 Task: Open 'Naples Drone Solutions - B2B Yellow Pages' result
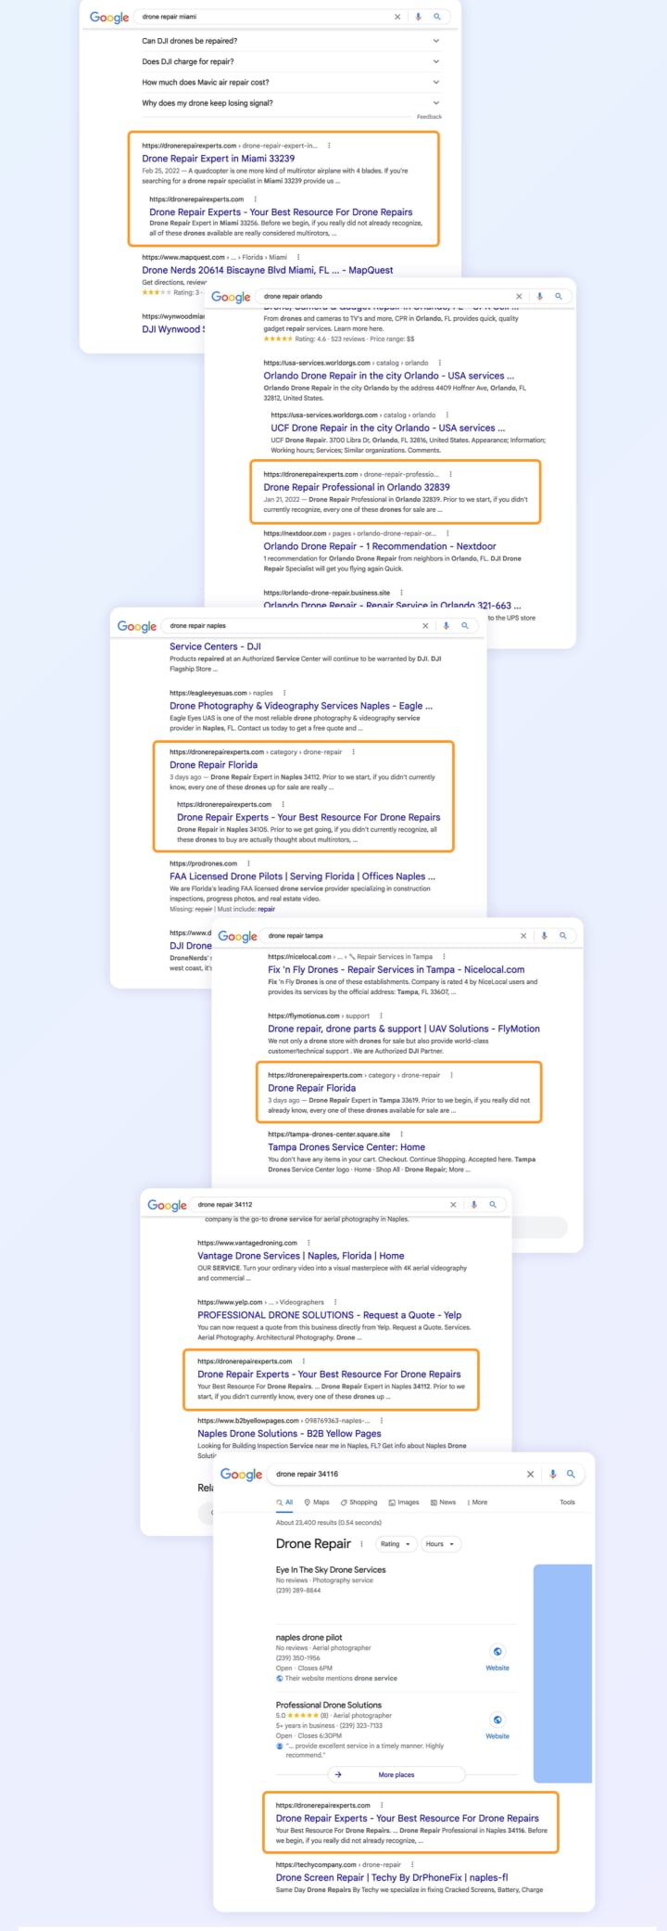(289, 1433)
